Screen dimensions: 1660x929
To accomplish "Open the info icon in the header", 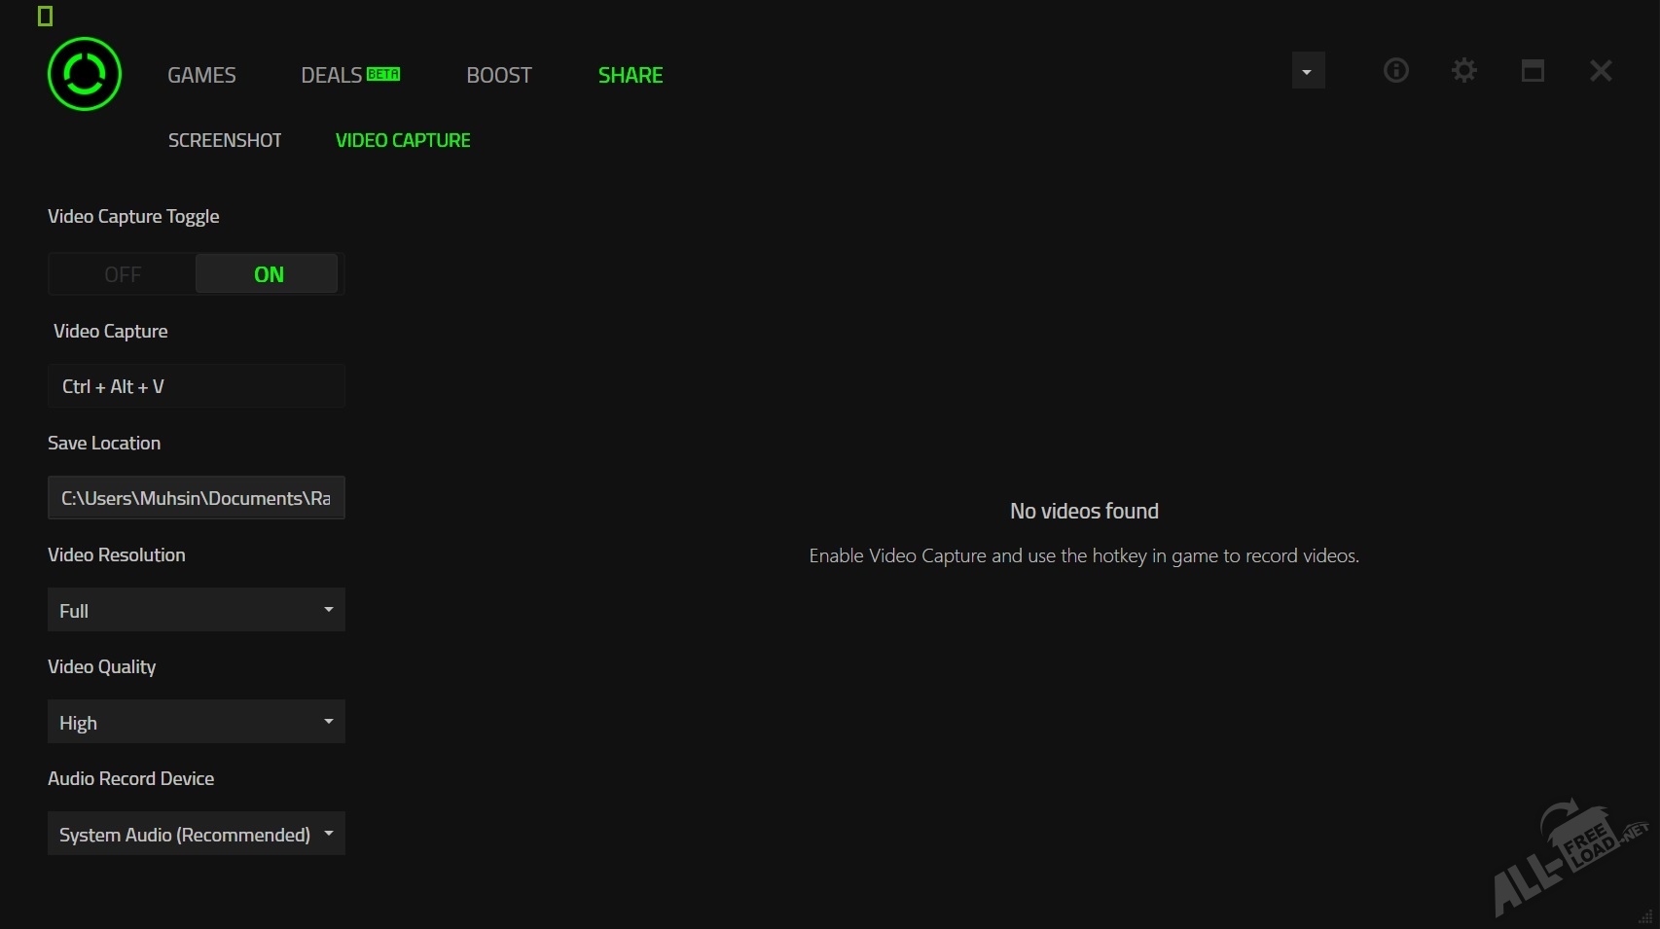I will (1395, 70).
